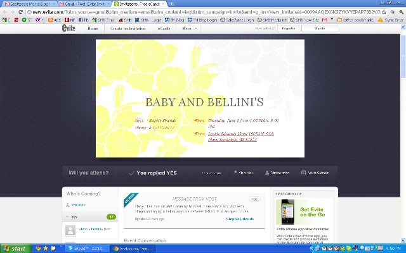The width and height of the screenshot is (406, 253).
Task: Open Create an Invitation menu item
Action: coord(128,28)
